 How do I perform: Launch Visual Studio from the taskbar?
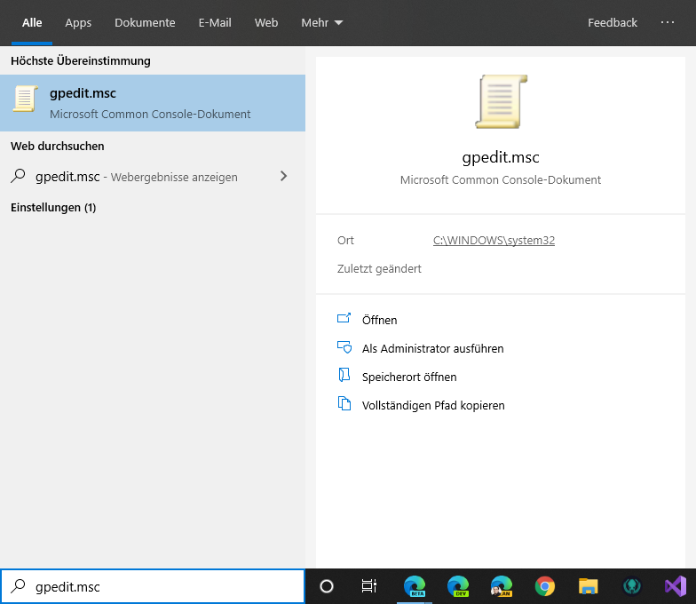point(676,586)
